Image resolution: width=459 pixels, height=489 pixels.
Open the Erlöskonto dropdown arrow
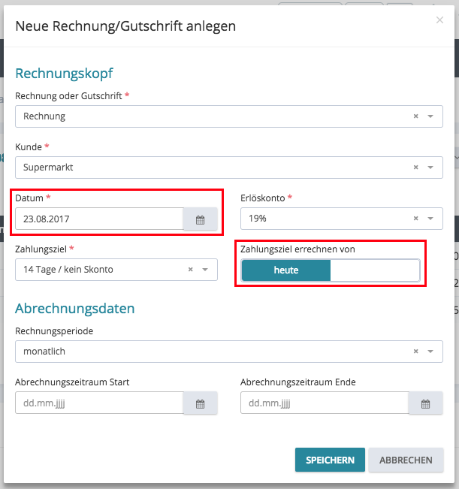tap(430, 219)
